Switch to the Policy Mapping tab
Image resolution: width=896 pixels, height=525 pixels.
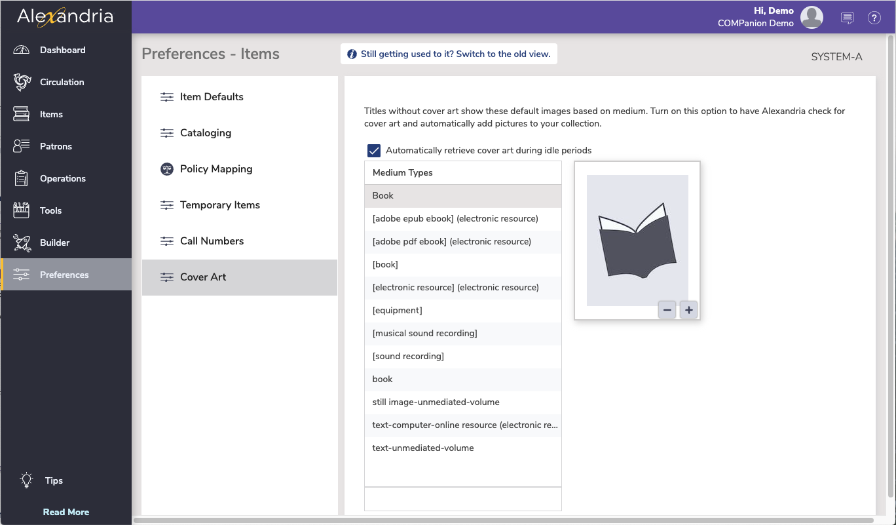tap(216, 169)
